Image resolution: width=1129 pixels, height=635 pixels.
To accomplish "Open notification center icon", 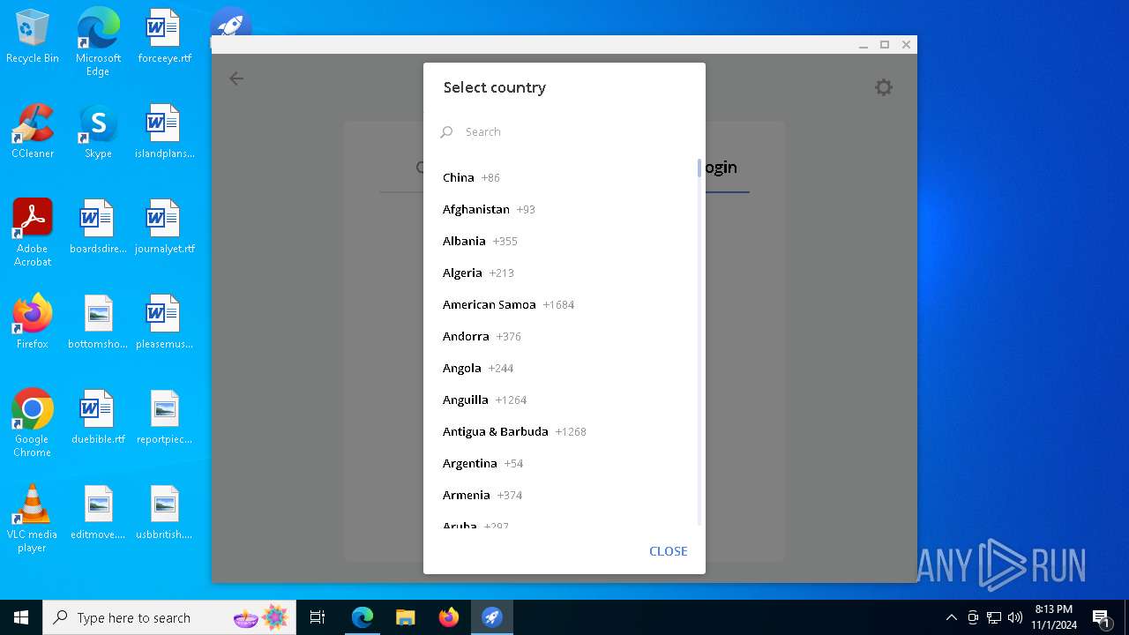I will click(1101, 617).
